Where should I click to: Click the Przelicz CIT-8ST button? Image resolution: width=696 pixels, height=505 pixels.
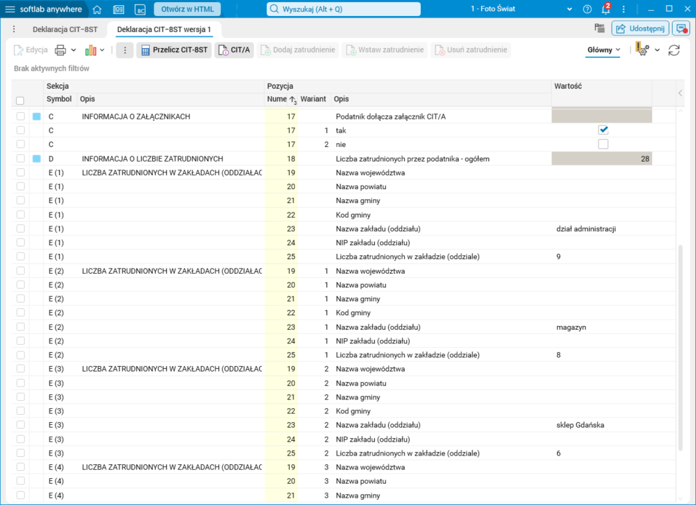click(174, 50)
